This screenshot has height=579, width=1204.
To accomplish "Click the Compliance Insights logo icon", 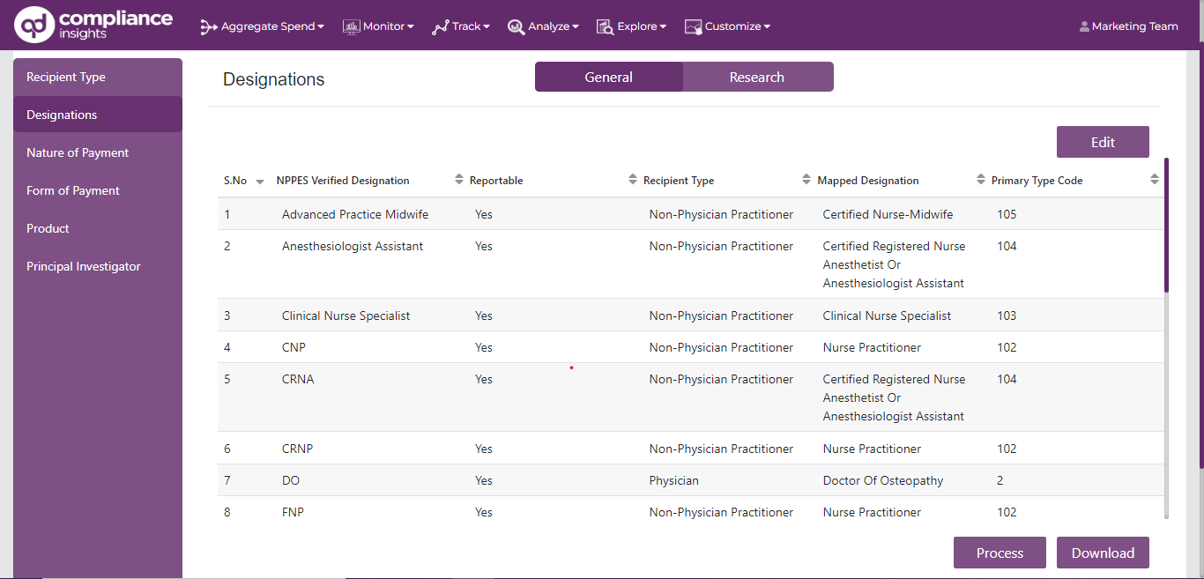I will [x=35, y=26].
